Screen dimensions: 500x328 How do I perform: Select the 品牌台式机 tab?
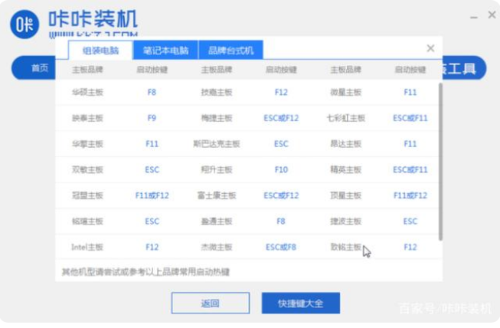230,51
